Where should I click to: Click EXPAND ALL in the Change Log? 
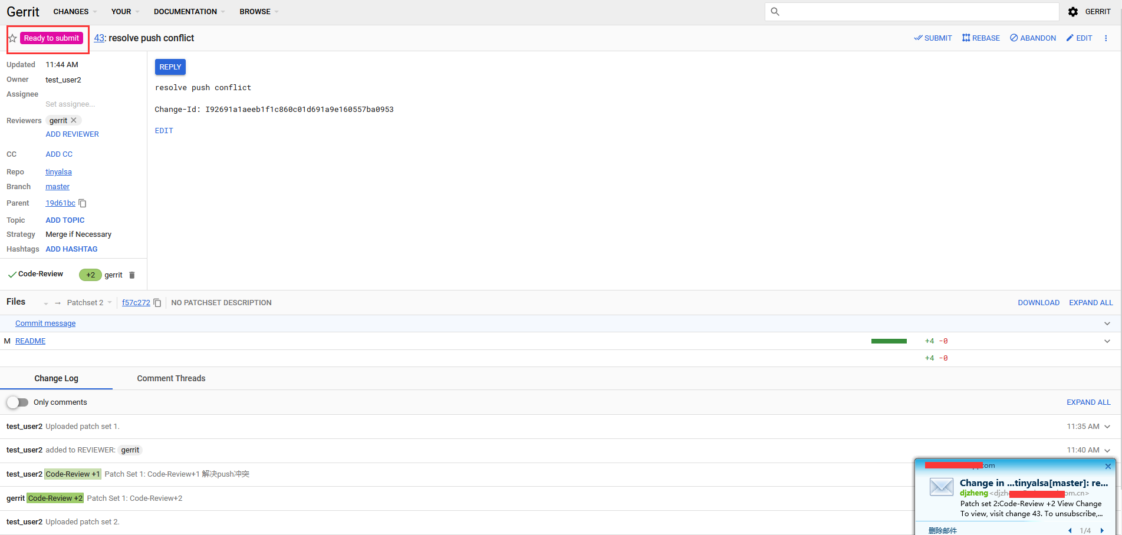click(1088, 402)
